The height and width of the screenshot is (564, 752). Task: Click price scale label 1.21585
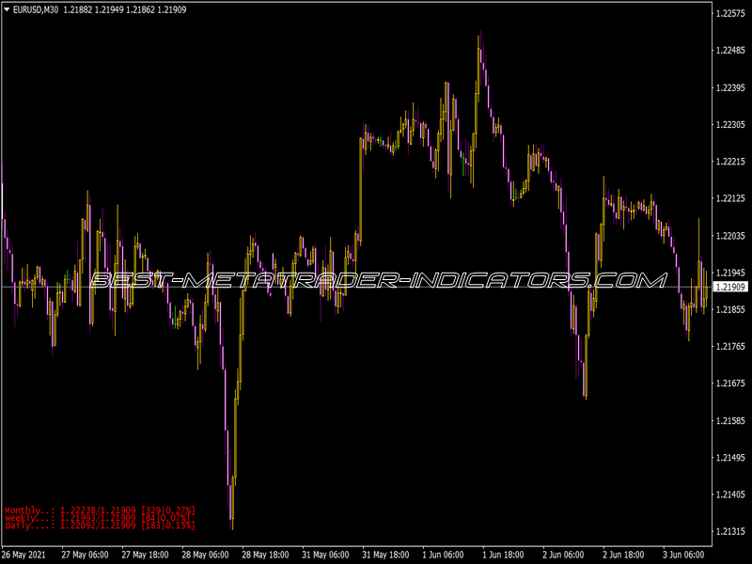coord(730,421)
